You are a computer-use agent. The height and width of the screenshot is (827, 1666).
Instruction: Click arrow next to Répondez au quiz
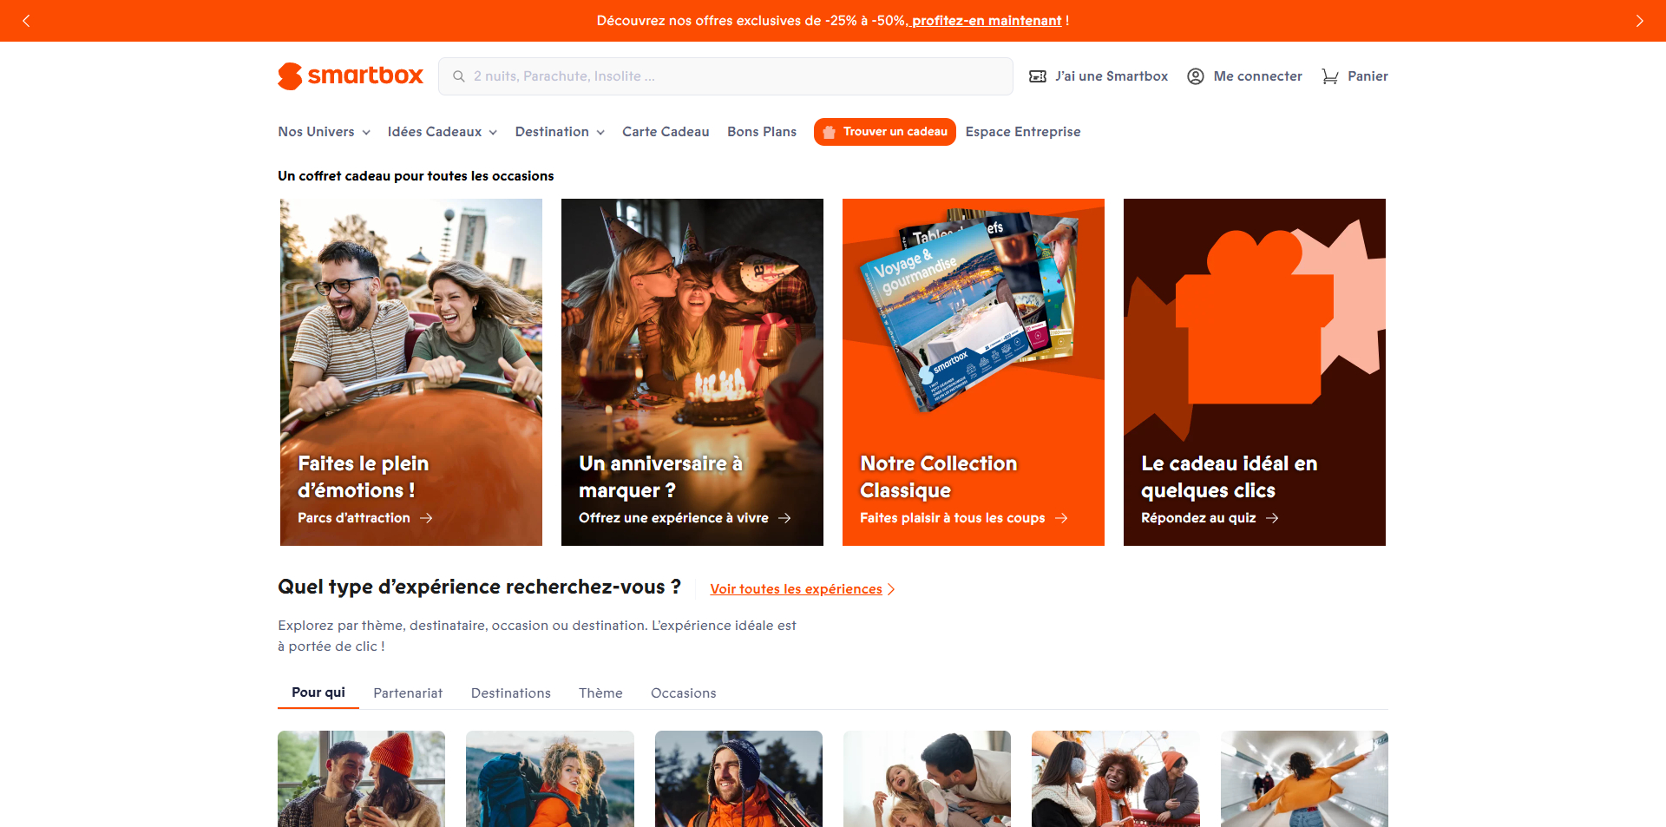1272,518
